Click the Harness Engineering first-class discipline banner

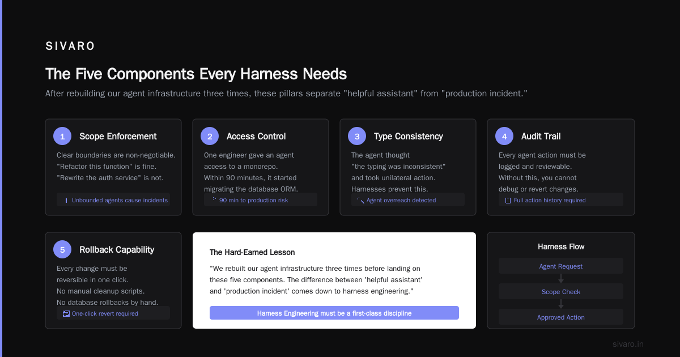coord(334,313)
